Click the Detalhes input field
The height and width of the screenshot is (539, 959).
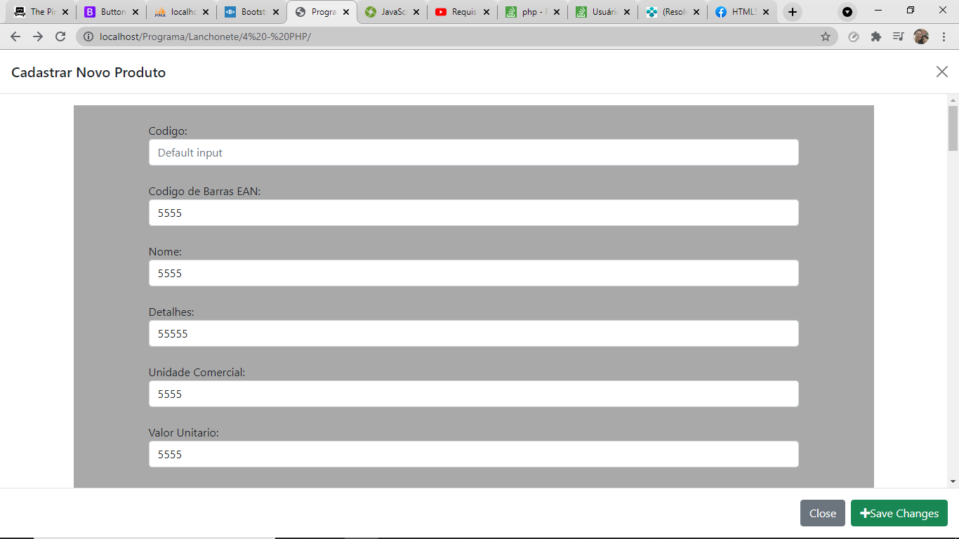point(474,333)
